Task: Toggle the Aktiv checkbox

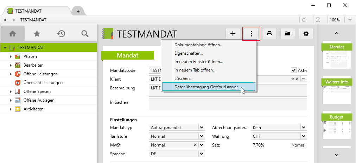Action: point(294,70)
